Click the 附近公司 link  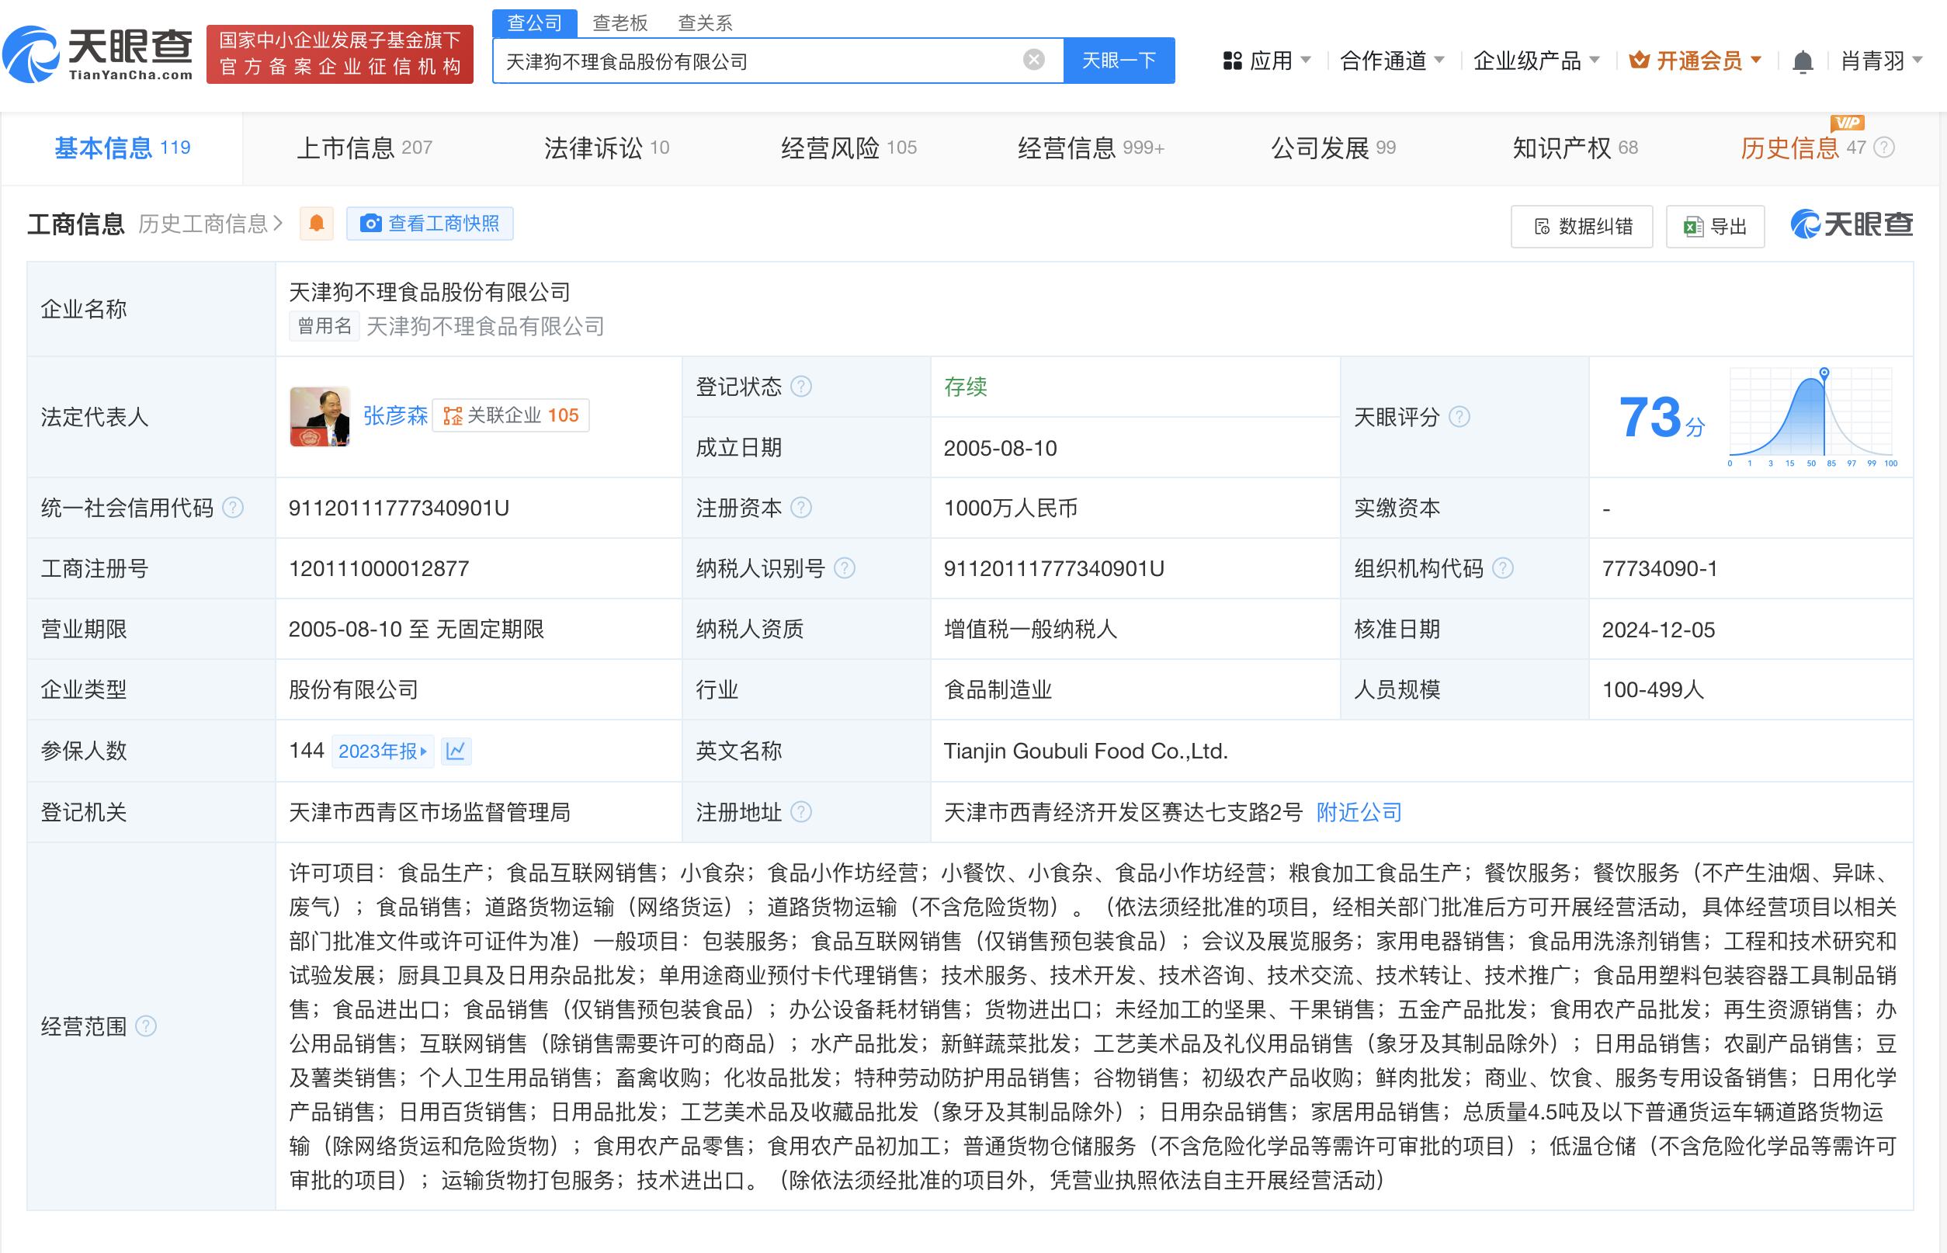[1359, 812]
